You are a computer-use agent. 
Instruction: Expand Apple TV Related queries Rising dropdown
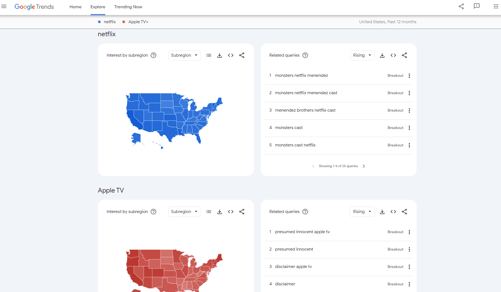click(x=362, y=212)
